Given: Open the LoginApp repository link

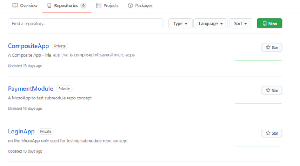Looking at the screenshot, I should pos(21,132).
